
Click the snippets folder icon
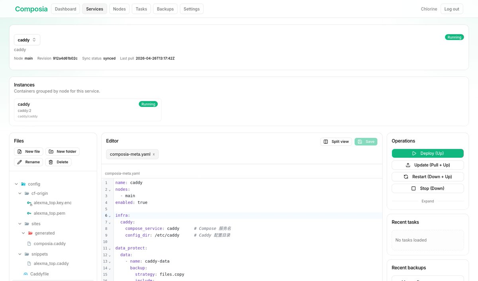27,254
